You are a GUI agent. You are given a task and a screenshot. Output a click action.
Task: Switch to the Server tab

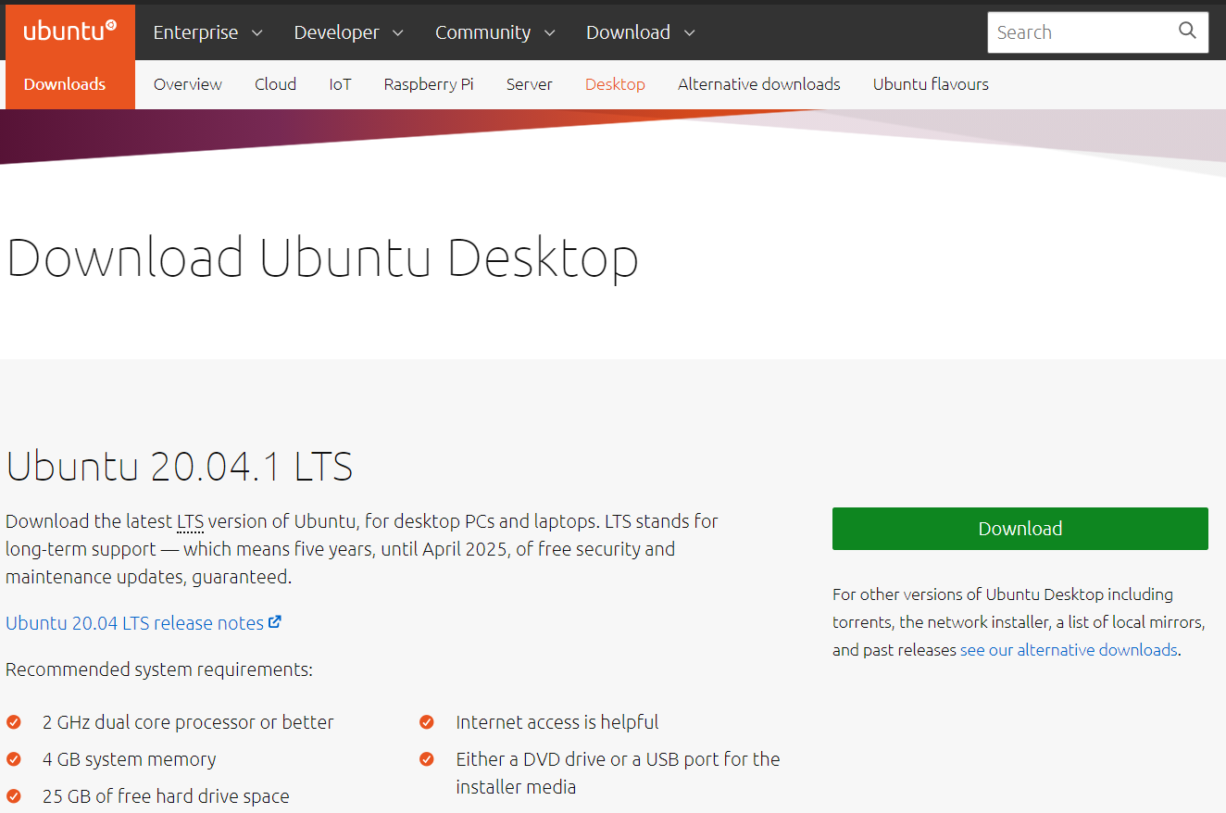point(530,84)
